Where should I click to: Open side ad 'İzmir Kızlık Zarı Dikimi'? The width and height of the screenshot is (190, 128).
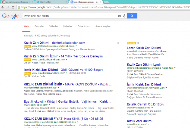144,84
